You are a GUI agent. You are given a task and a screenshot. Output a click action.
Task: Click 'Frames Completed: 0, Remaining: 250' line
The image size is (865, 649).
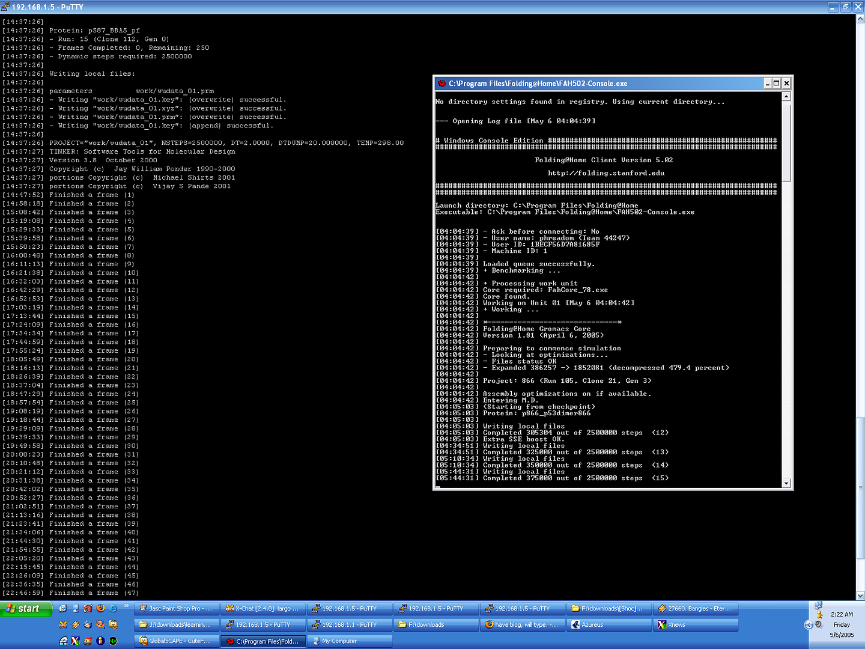click(x=129, y=48)
